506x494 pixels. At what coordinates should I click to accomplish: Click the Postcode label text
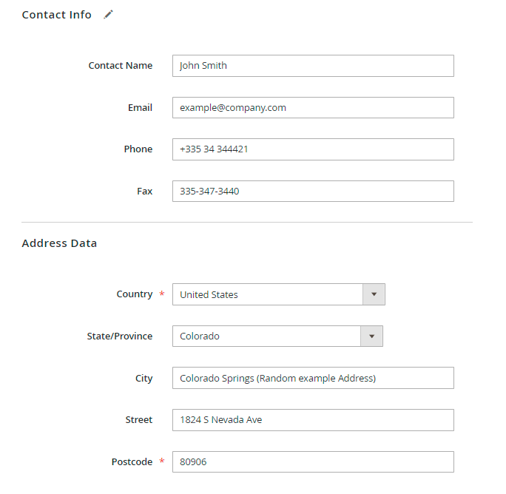coord(132,462)
